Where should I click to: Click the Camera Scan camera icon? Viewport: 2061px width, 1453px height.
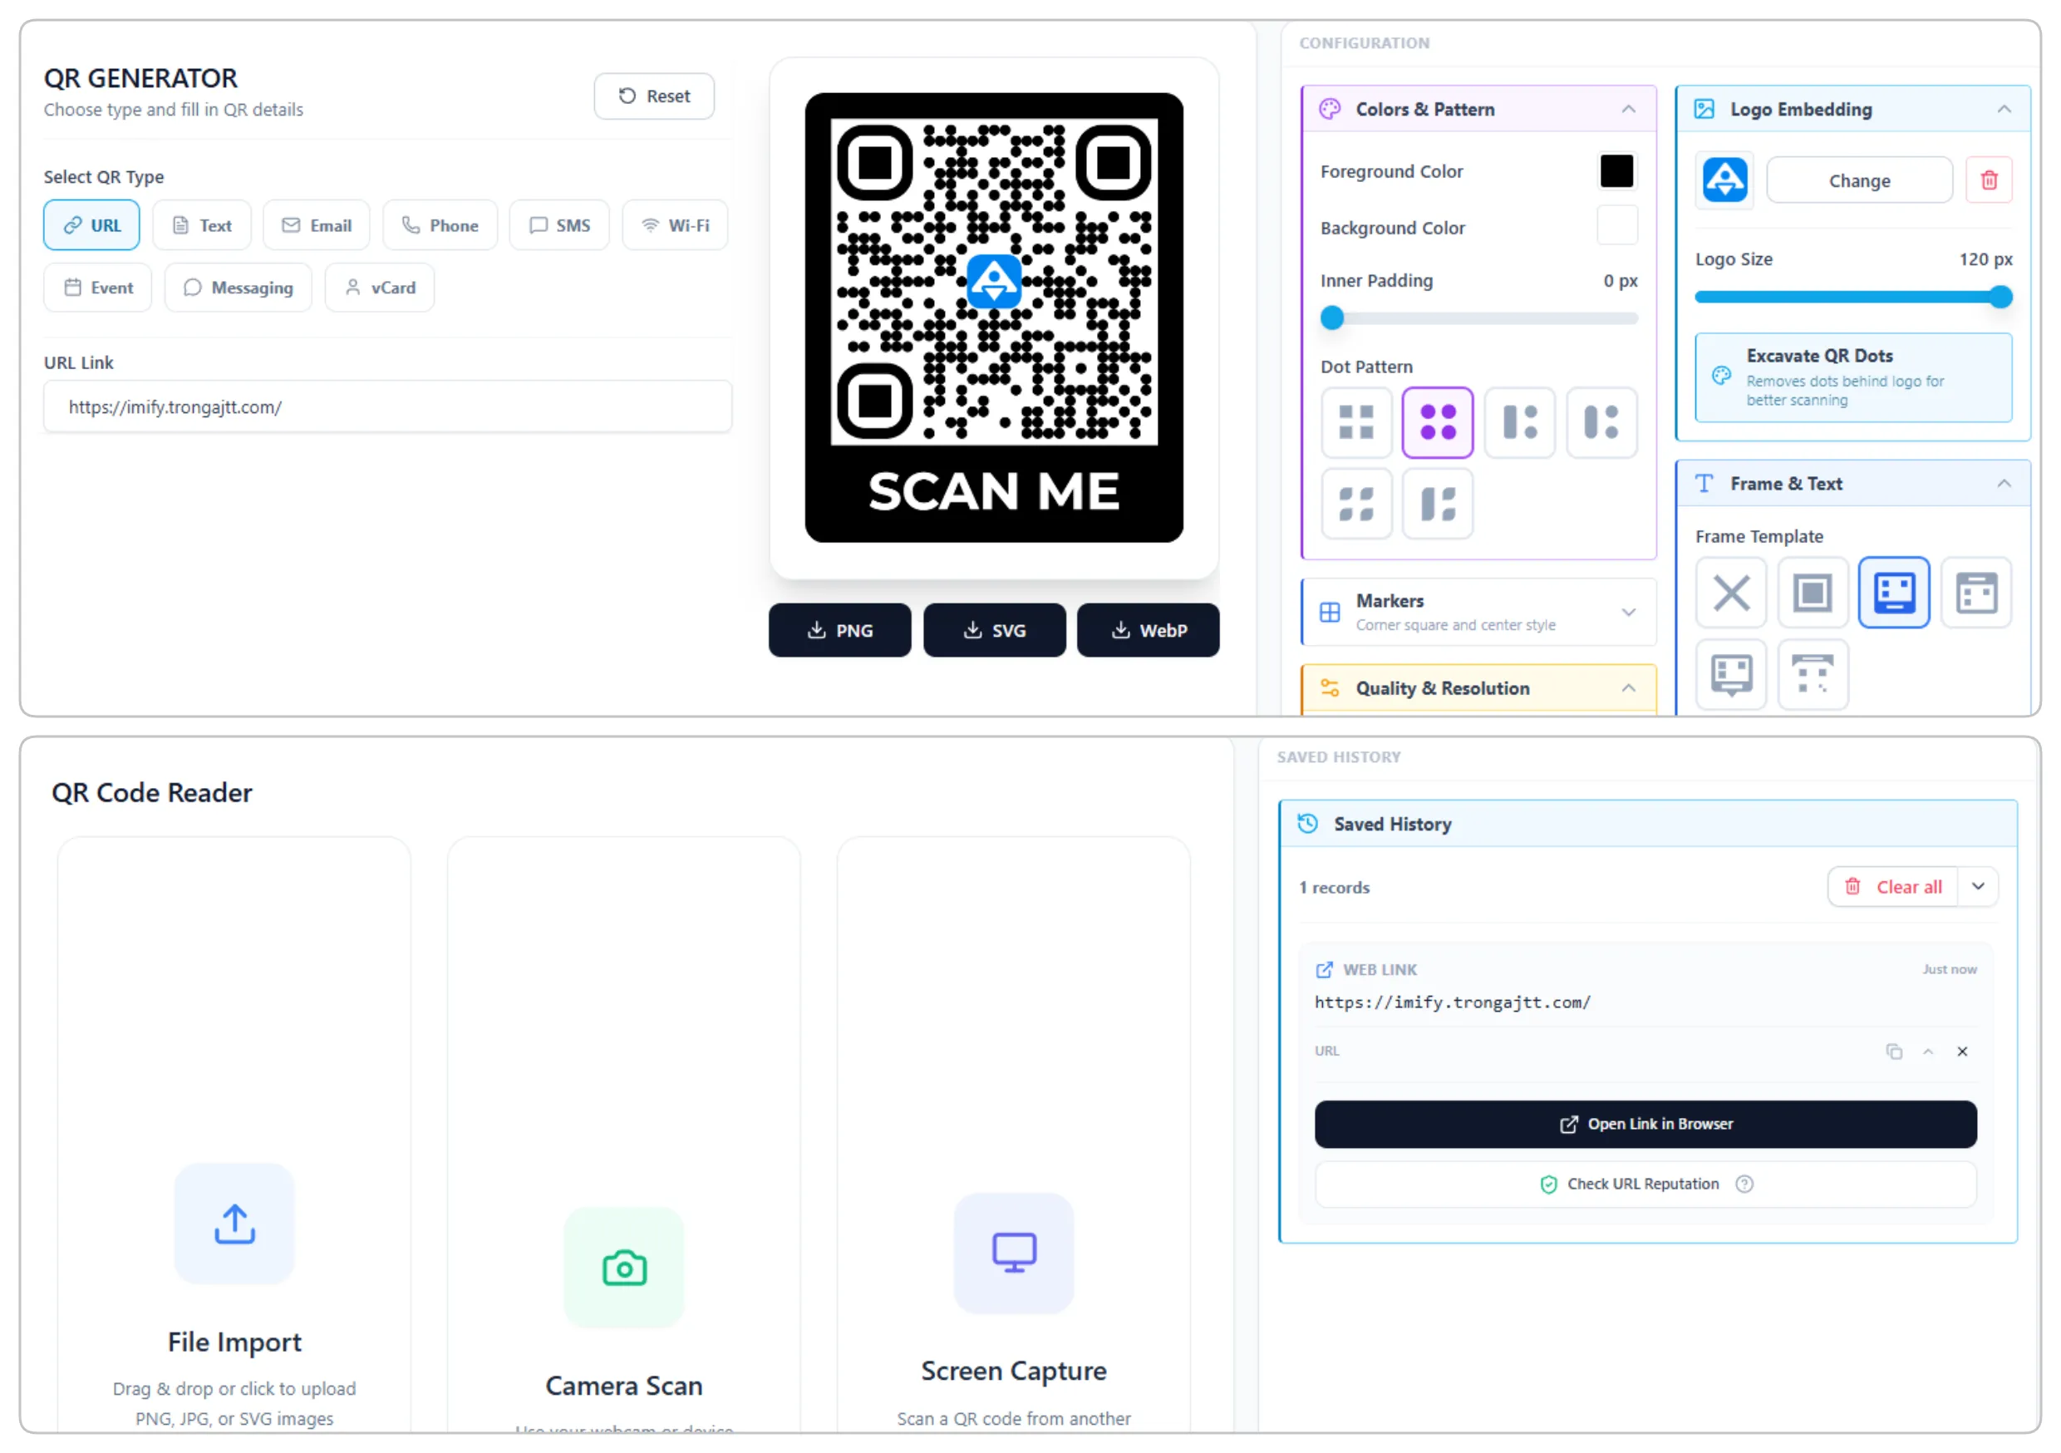point(624,1267)
